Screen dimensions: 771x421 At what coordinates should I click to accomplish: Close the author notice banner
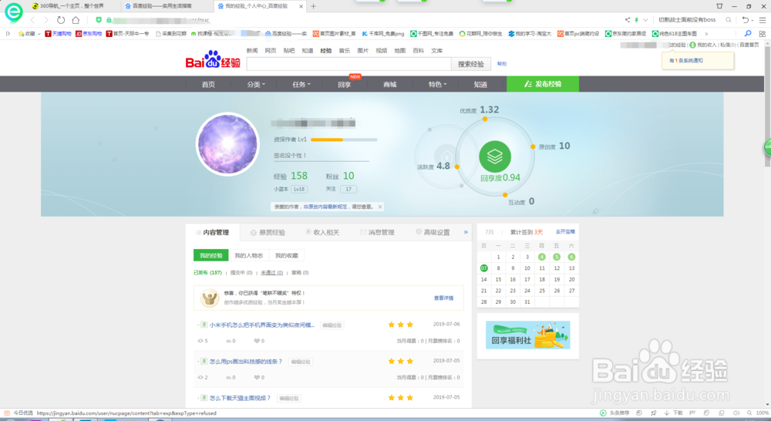click(380, 207)
